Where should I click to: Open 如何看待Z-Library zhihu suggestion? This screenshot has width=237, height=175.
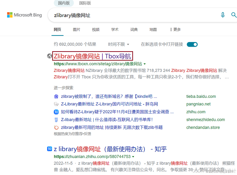(x=117, y=112)
